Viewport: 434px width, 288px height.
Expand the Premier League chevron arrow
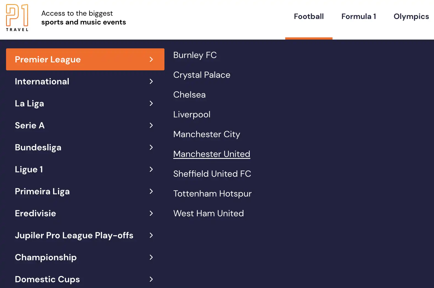tap(151, 59)
